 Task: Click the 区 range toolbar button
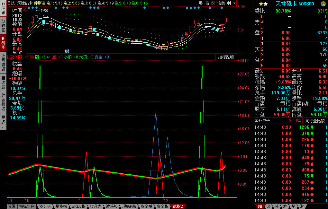tap(213, 3)
